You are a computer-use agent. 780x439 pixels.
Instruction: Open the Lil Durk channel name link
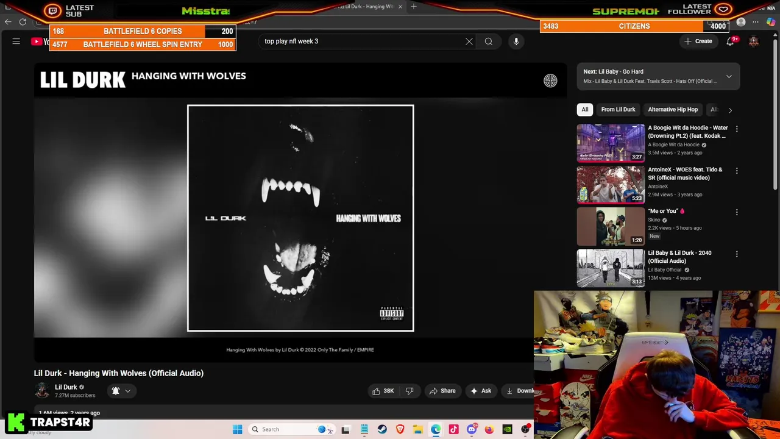click(x=66, y=387)
